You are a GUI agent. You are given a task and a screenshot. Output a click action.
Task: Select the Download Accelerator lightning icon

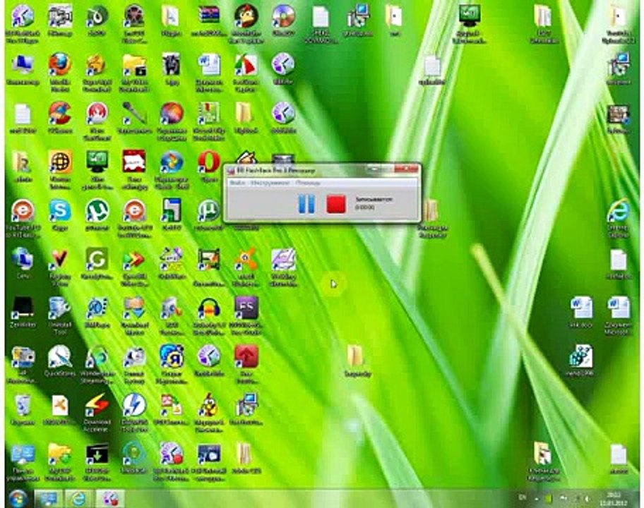tap(97, 412)
